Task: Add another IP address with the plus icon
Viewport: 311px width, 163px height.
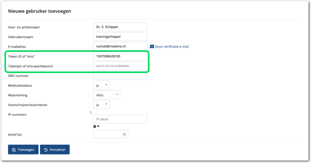Action: 98,126
